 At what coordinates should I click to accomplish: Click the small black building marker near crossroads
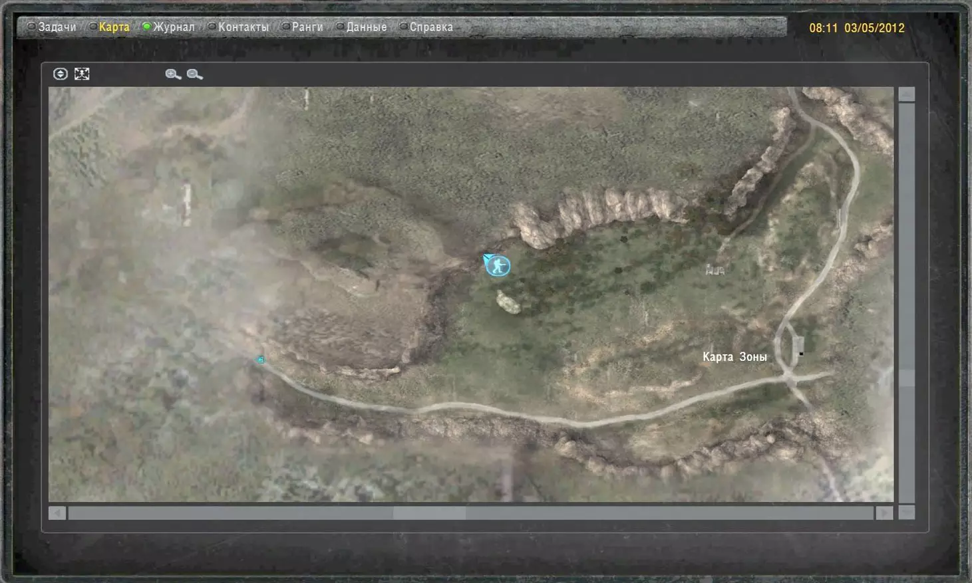[801, 354]
